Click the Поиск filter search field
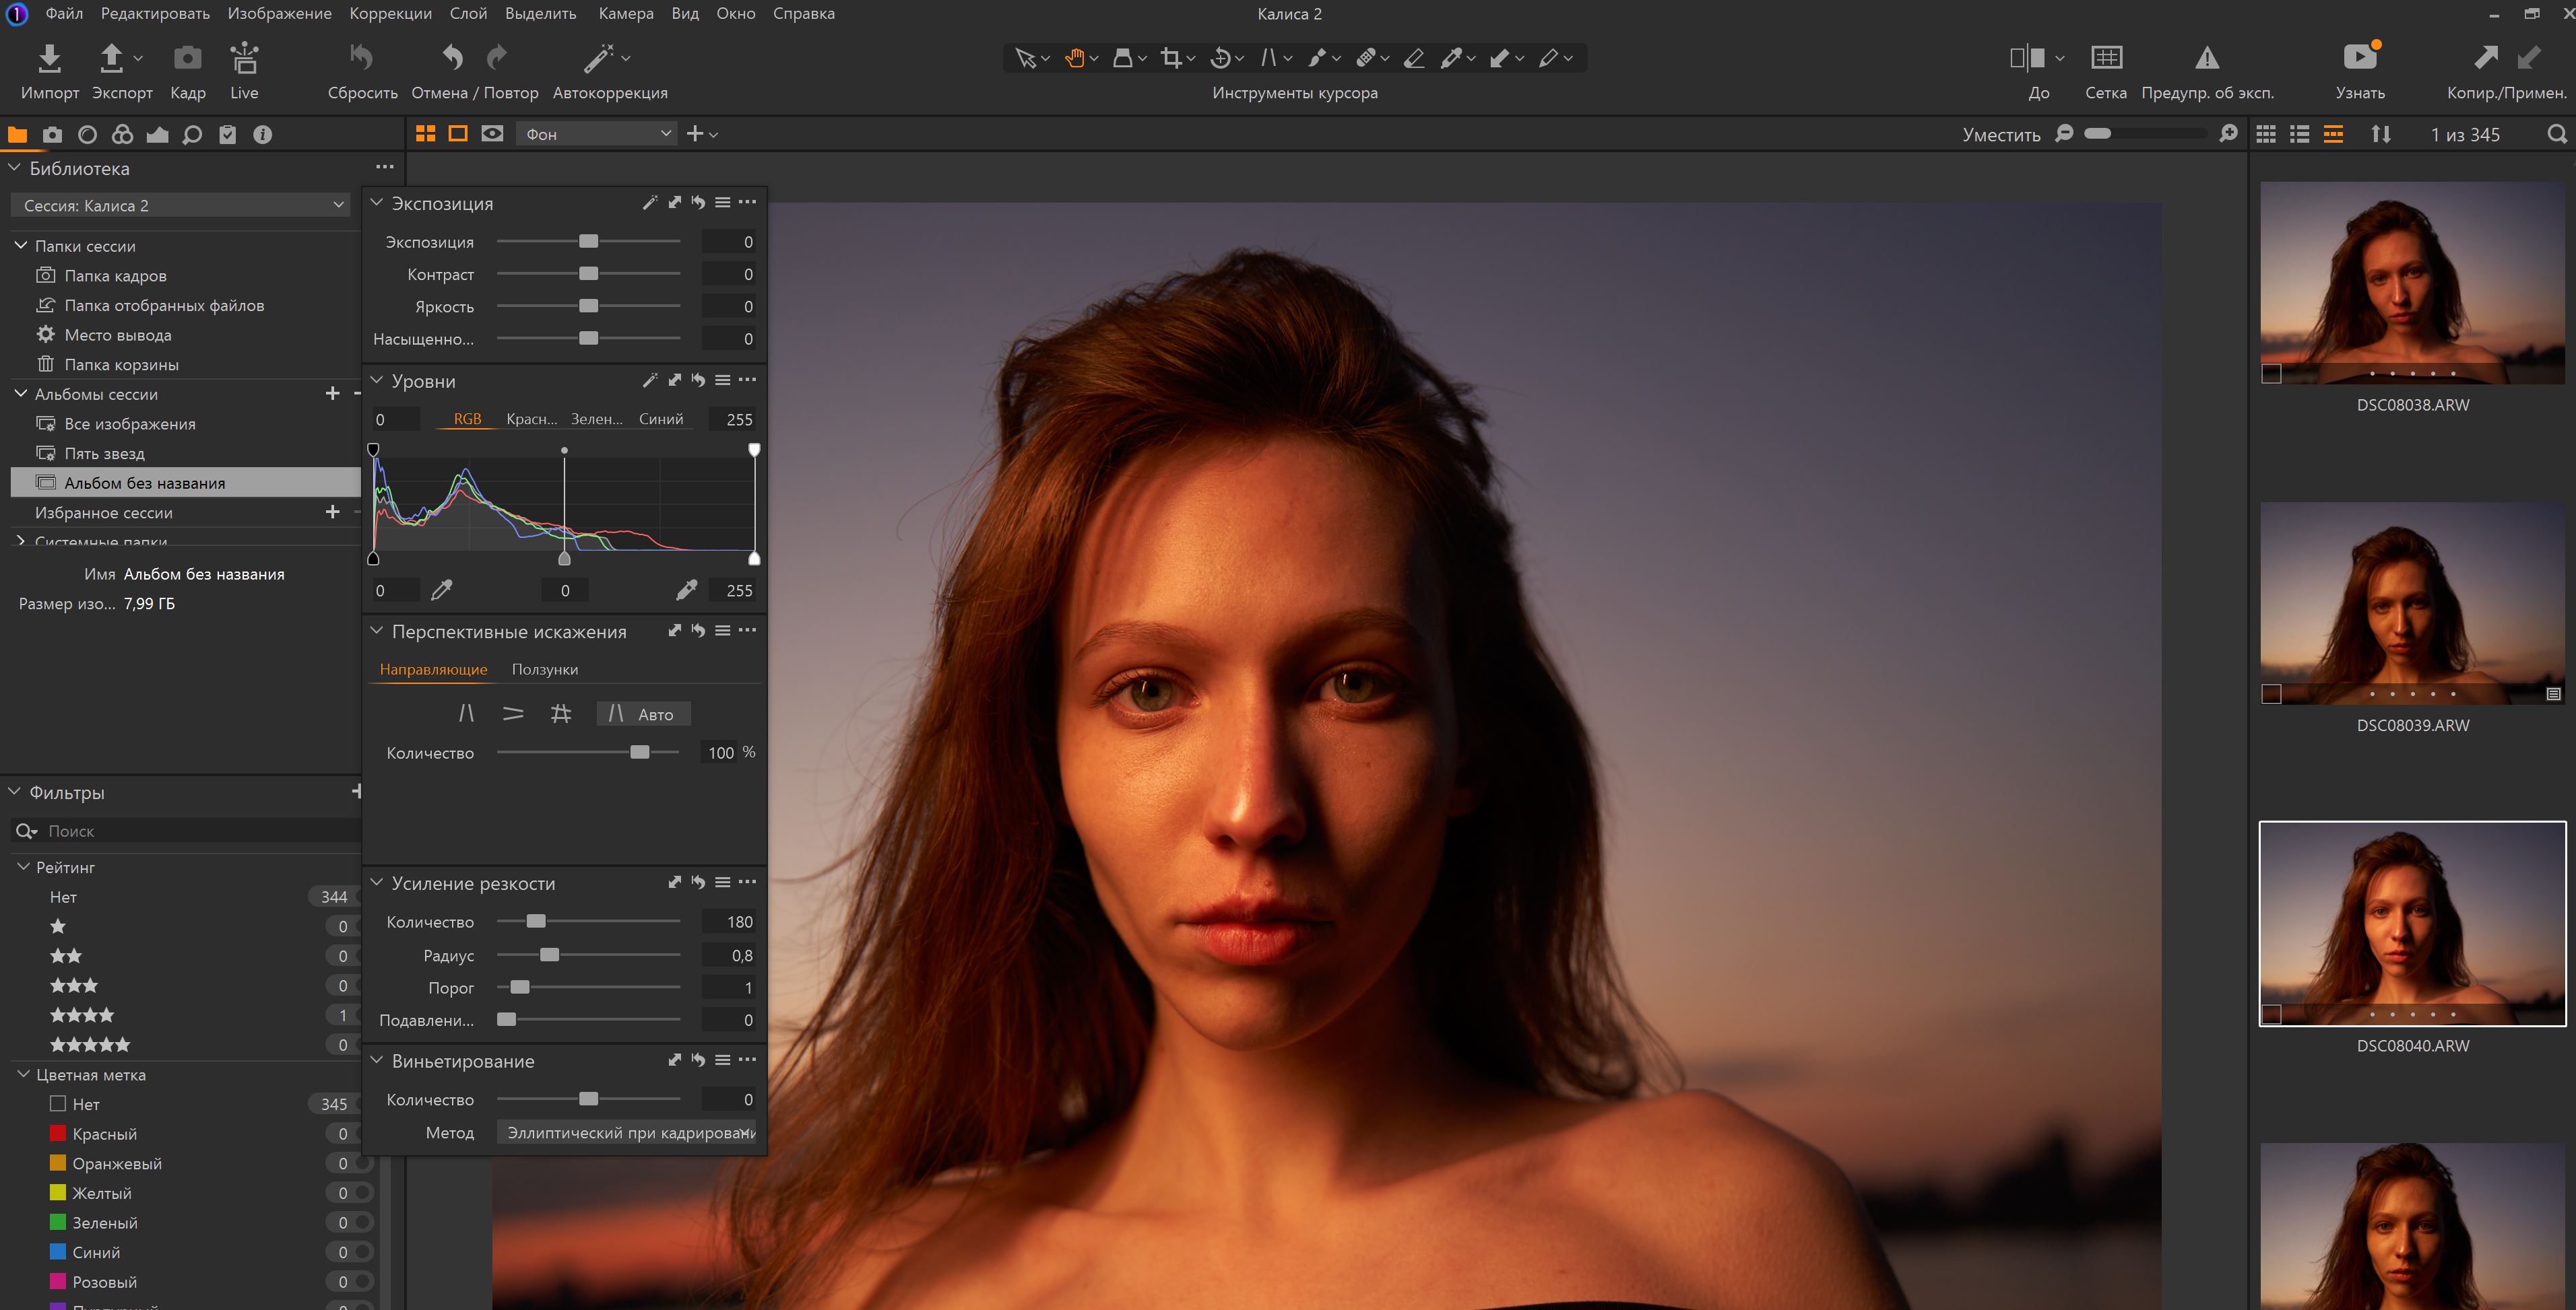Viewport: 2576px width, 1310px height. (x=187, y=831)
